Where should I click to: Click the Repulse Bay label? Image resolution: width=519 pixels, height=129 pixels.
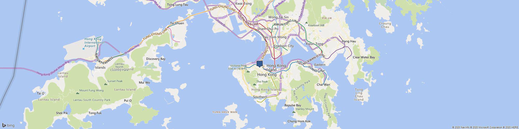[x=293, y=105]
